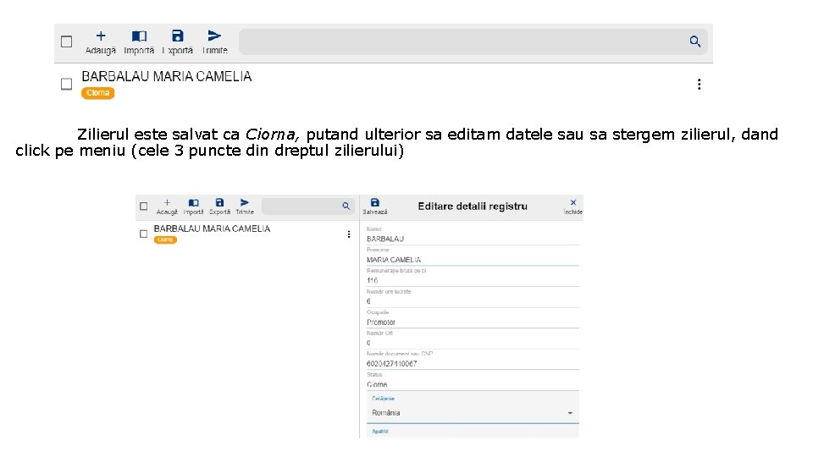Toggle select-all checkbox in top toolbar
The width and height of the screenshot is (813, 457).
[66, 41]
